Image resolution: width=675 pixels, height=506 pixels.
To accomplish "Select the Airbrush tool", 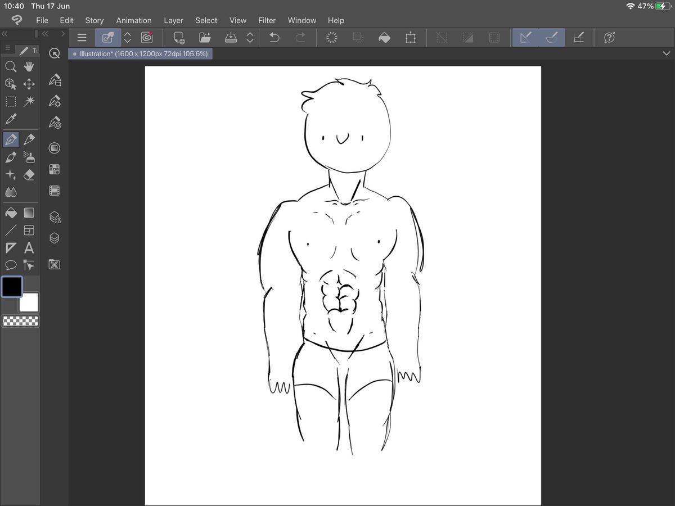I will pyautogui.click(x=29, y=157).
